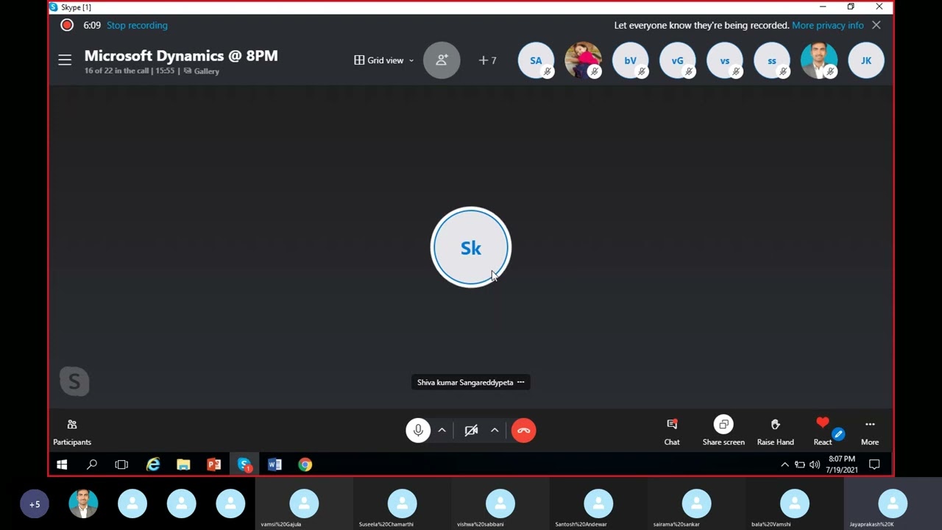Show hidden system tray icons
The width and height of the screenshot is (942, 530).
[x=785, y=464]
